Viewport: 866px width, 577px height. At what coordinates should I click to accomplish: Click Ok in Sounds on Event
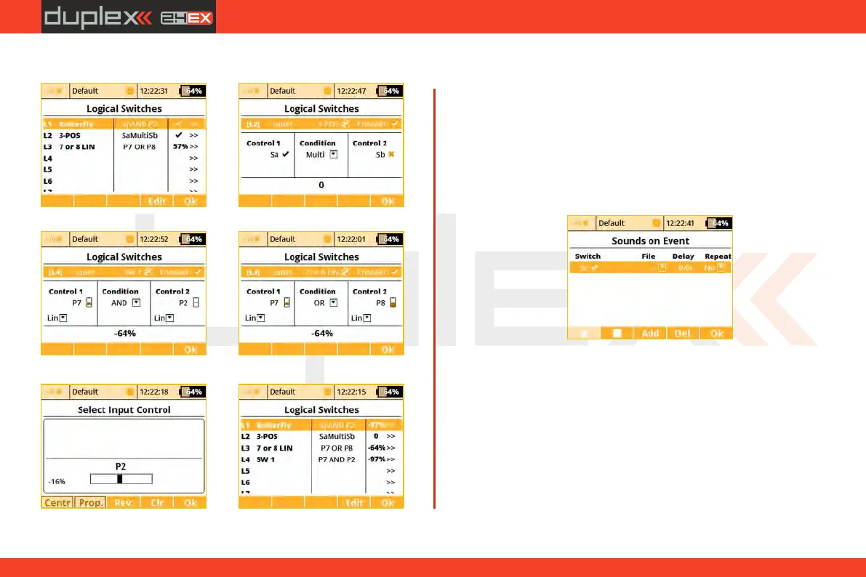[716, 334]
